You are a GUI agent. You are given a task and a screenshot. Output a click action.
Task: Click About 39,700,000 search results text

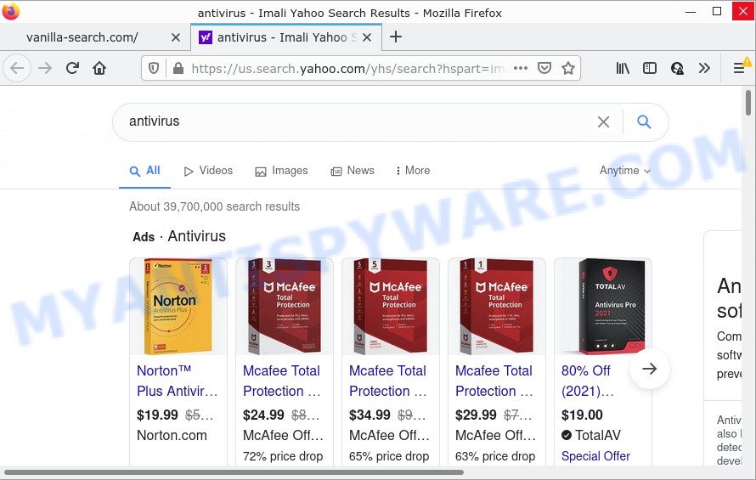point(214,207)
